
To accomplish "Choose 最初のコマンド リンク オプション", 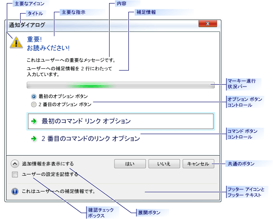I will (x=121, y=121).
